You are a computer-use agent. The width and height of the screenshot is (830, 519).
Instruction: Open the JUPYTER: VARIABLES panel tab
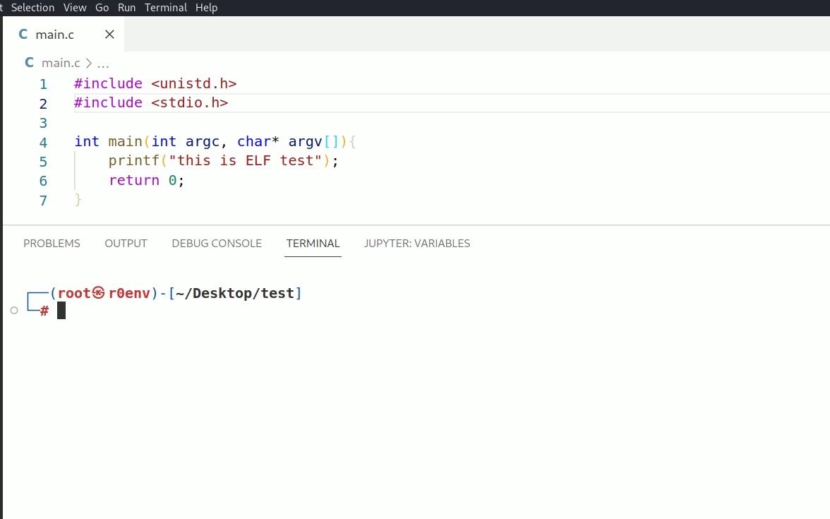pyautogui.click(x=417, y=243)
